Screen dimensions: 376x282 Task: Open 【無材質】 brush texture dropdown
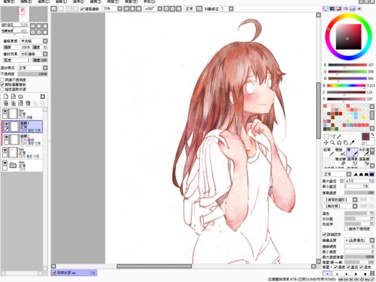click(x=355, y=206)
